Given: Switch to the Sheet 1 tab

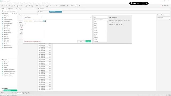Looking at the screenshot, I should tap(14, 93).
